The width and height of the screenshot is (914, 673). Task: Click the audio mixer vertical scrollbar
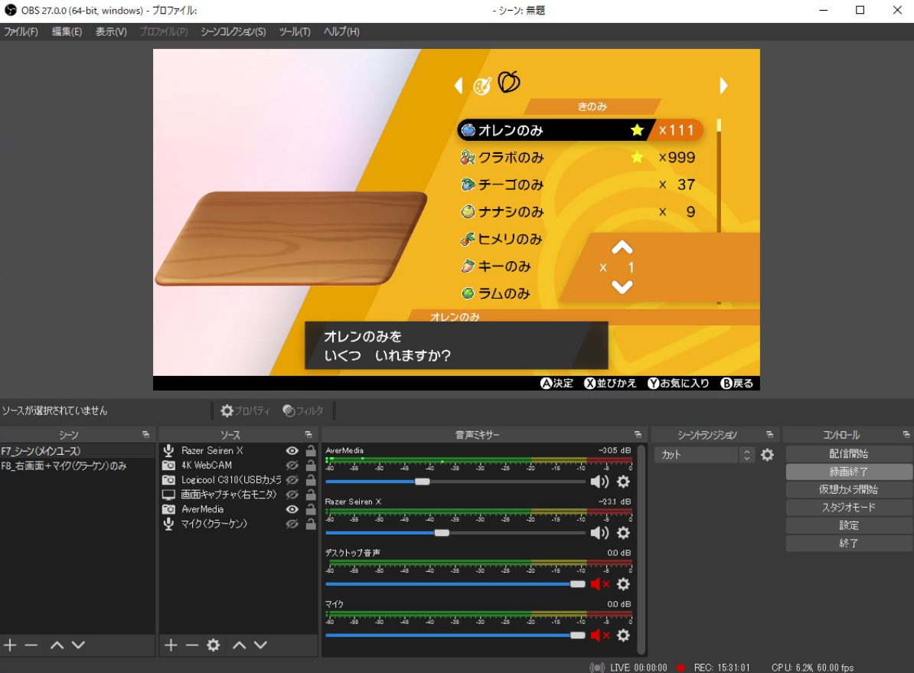(x=641, y=550)
